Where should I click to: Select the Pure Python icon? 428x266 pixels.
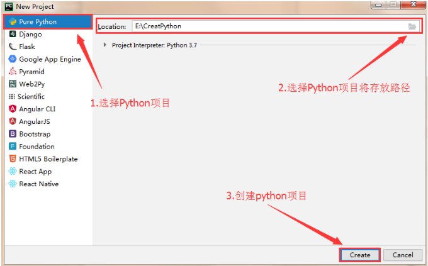pos(13,21)
